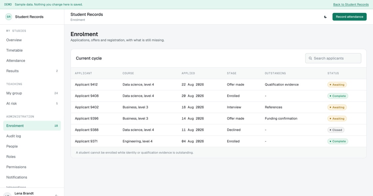Click the Stage column header
Screen dimensions: 373x196
tap(231, 73)
